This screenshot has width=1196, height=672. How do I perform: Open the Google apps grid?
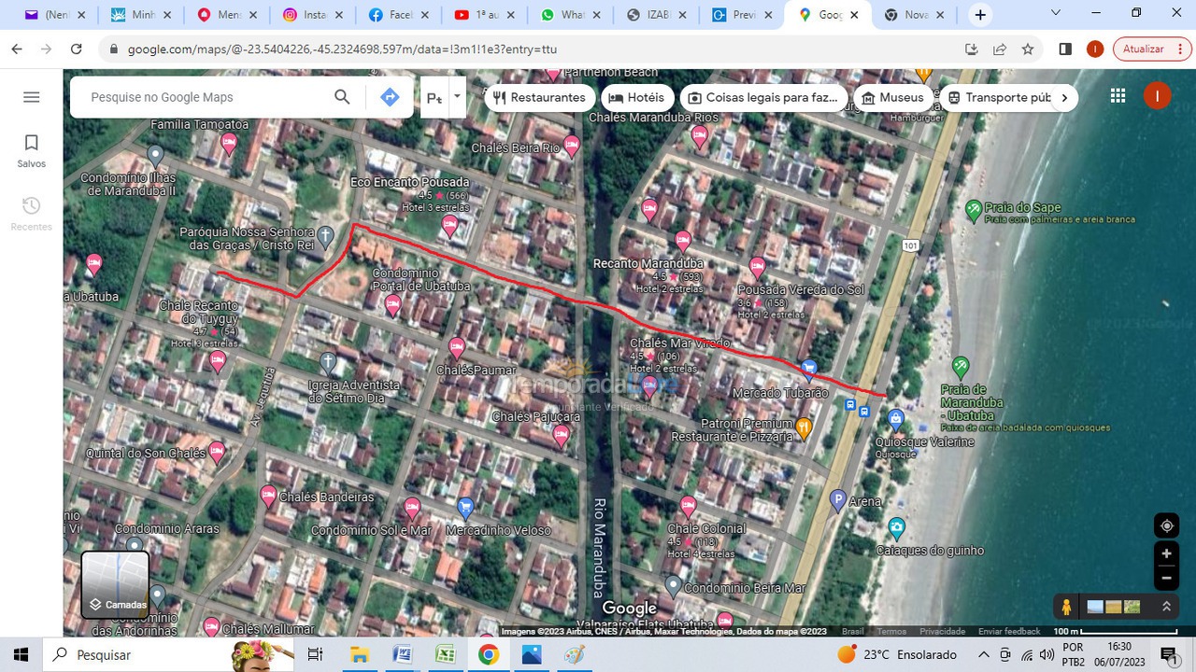pyautogui.click(x=1118, y=96)
